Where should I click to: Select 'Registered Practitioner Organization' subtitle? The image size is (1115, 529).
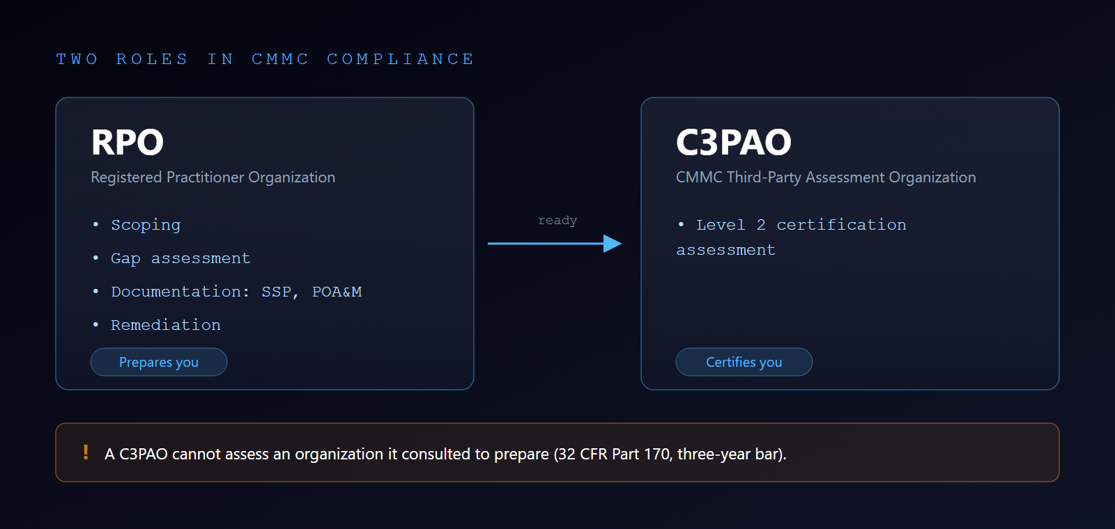213,177
